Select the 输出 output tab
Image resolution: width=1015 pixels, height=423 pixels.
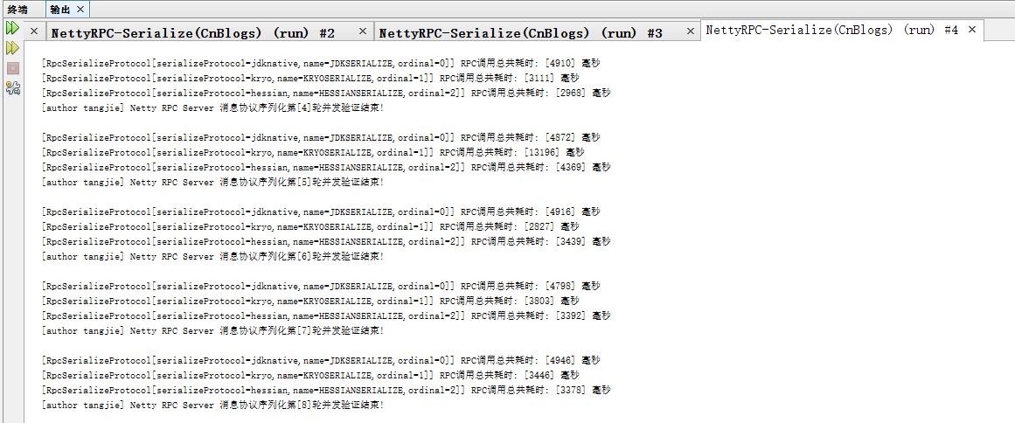coord(60,9)
